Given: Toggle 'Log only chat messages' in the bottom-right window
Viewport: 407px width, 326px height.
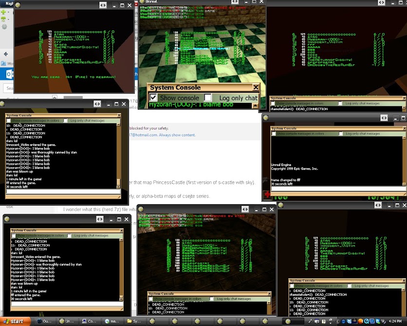Looking at the screenshot, I should click(x=350, y=286).
